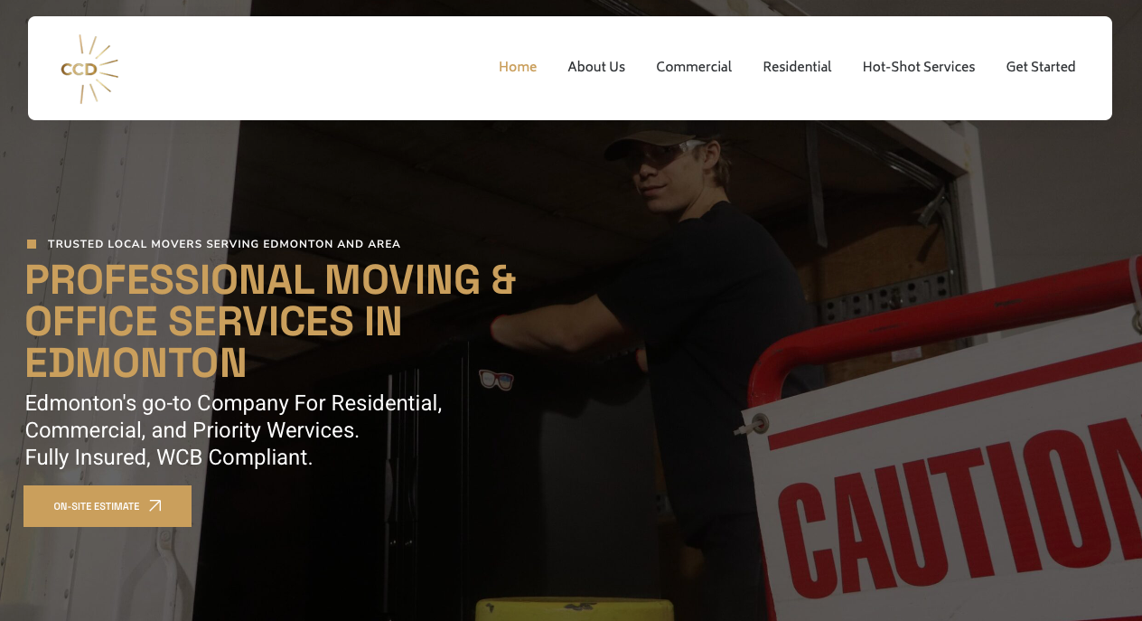The image size is (1142, 621).
Task: Click the Trusted Local Movers tagline text
Action: [224, 244]
